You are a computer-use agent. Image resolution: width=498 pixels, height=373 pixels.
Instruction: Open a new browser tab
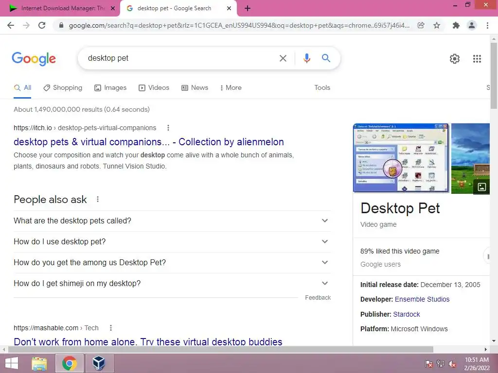[248, 9]
